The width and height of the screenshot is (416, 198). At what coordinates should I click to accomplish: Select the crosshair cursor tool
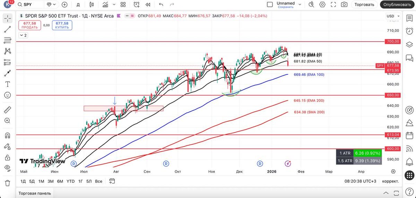coord(8,19)
